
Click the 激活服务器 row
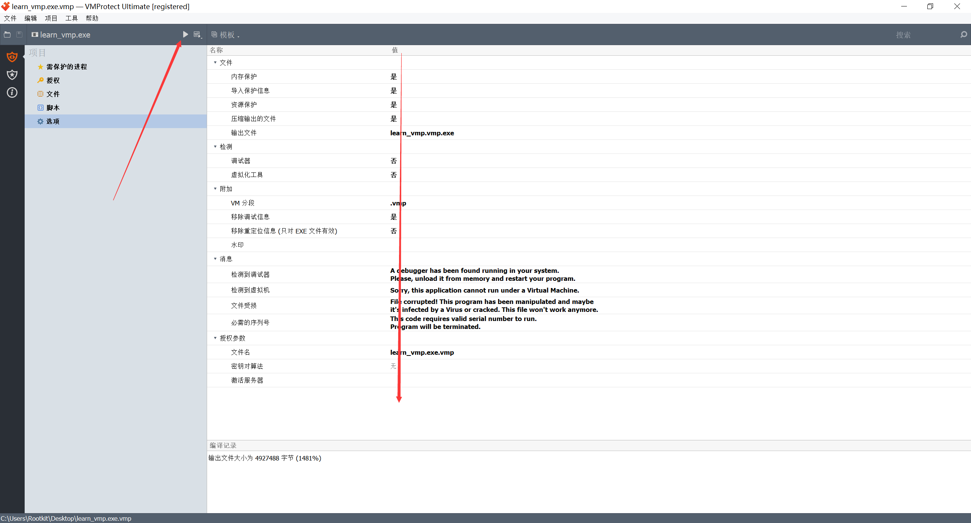tap(589, 380)
